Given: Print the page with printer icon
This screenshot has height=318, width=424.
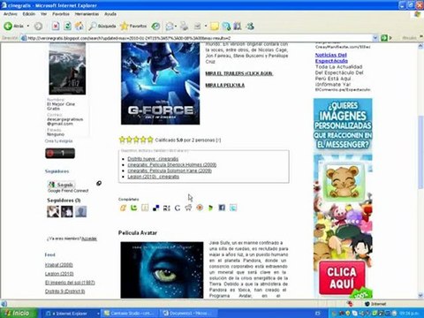Looking at the screenshot, I should click(x=184, y=26).
